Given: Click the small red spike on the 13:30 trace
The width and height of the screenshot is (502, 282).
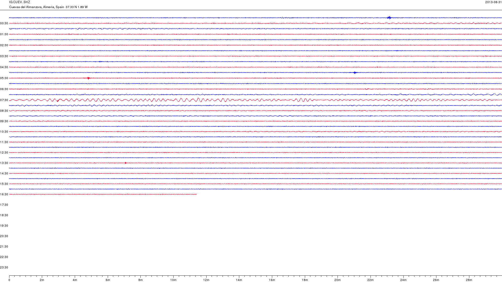Looking at the screenshot, I should tap(125, 163).
